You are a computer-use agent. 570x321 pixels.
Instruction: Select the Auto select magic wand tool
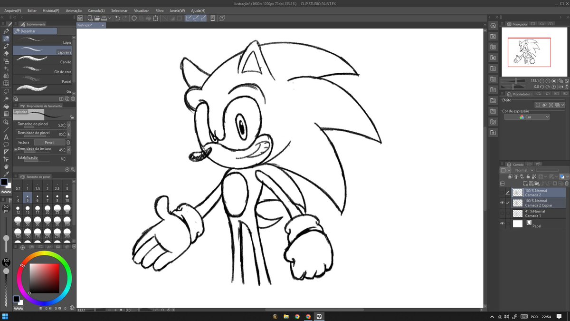click(x=6, y=99)
